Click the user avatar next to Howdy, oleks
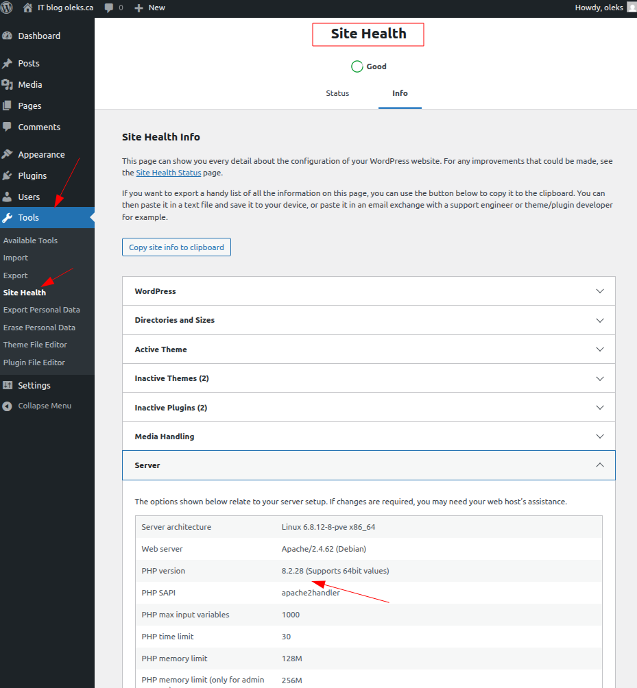 (632, 8)
